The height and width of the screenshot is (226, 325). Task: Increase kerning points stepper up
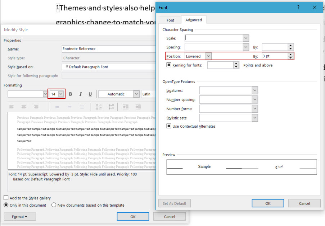coord(236,63)
